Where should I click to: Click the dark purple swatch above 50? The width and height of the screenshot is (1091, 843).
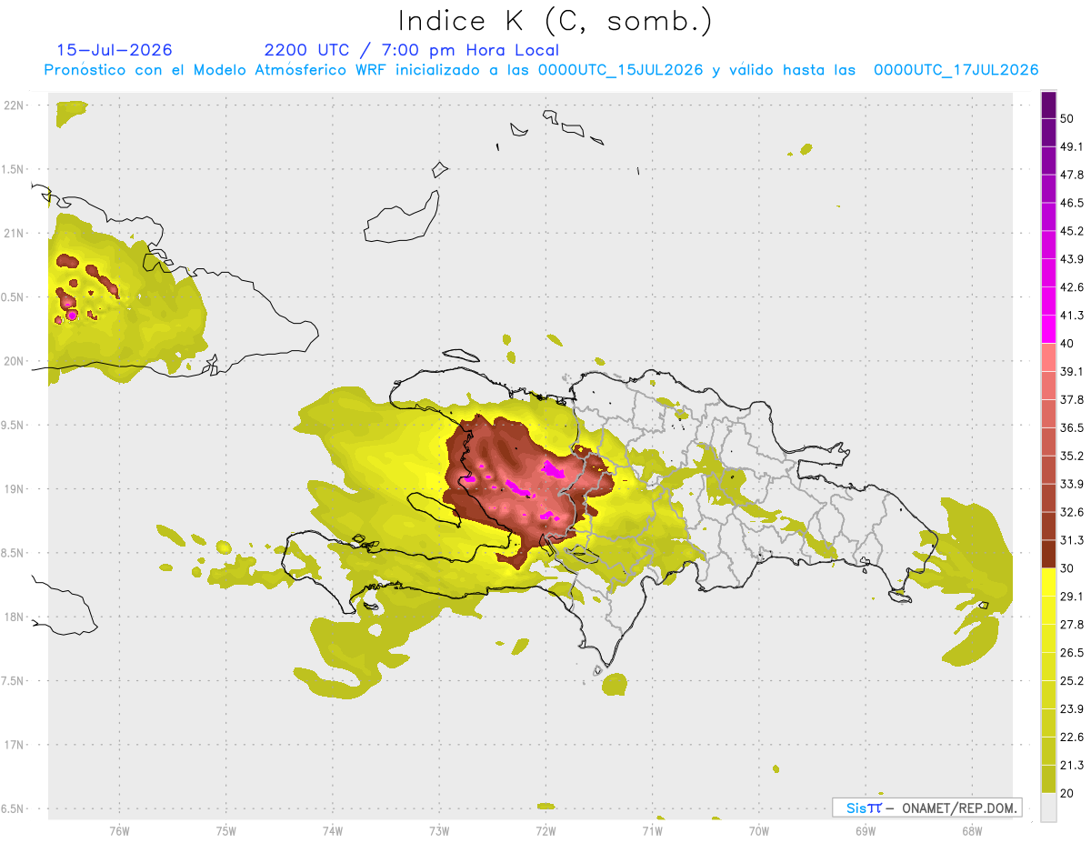[x=1048, y=105]
